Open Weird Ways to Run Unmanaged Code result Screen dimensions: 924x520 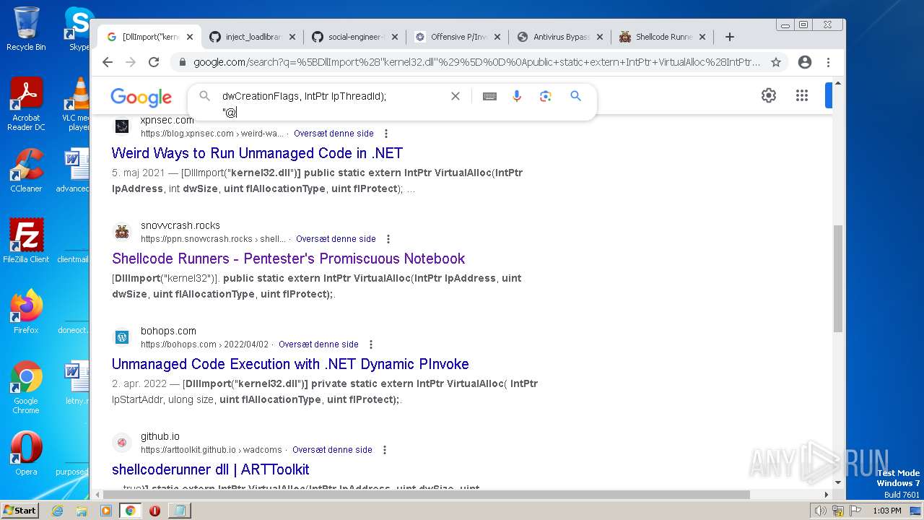[x=257, y=153]
